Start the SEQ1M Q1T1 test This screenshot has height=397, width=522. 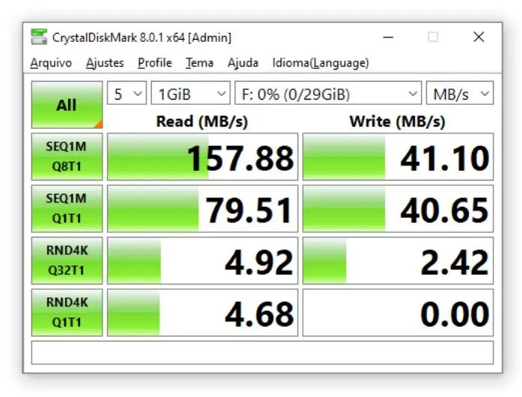click(67, 208)
